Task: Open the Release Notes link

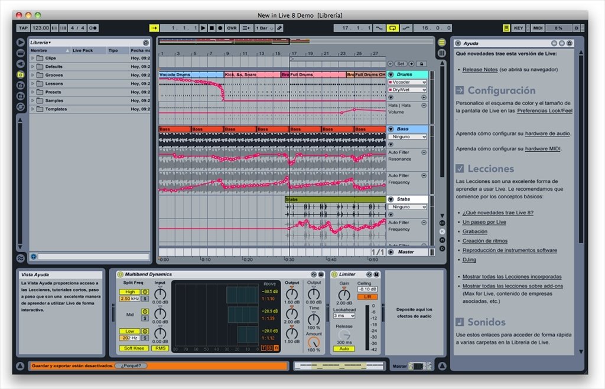Action: pyautogui.click(x=480, y=70)
